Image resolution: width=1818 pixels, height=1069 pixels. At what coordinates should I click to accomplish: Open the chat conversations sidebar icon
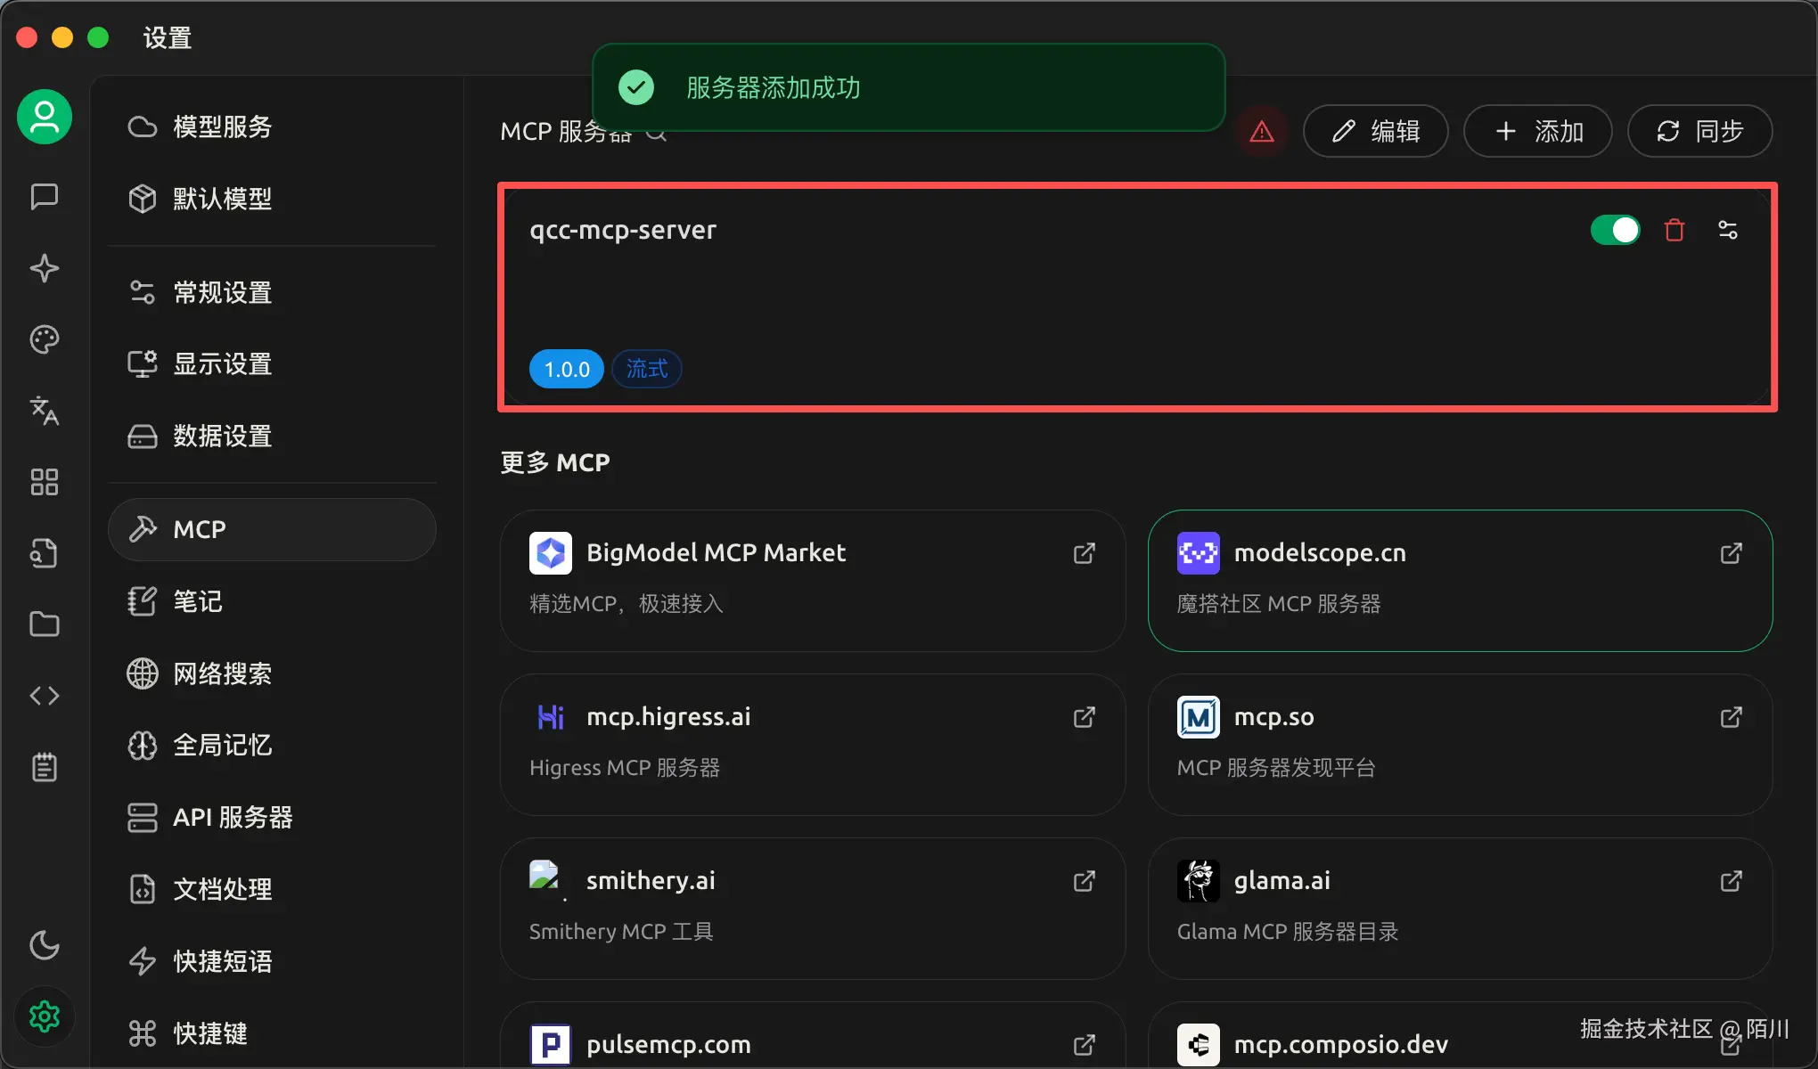[44, 197]
